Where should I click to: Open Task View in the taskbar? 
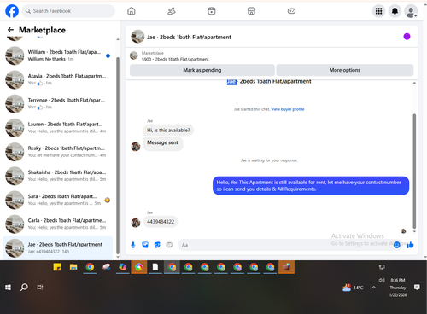click(x=40, y=288)
